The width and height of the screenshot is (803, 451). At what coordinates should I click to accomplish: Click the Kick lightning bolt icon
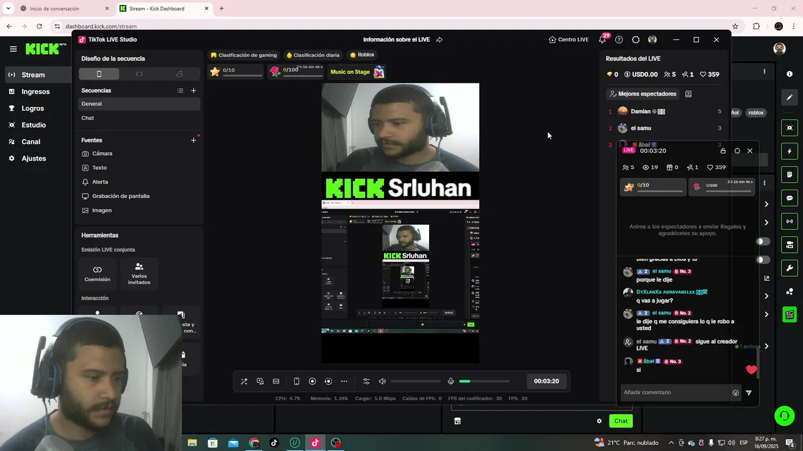coord(789,151)
